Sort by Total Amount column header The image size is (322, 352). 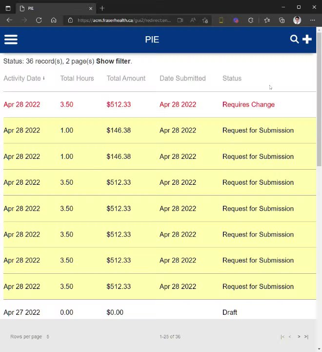(126, 78)
